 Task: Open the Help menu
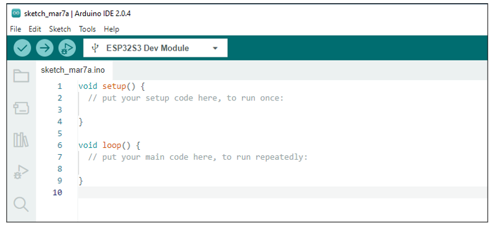click(112, 30)
